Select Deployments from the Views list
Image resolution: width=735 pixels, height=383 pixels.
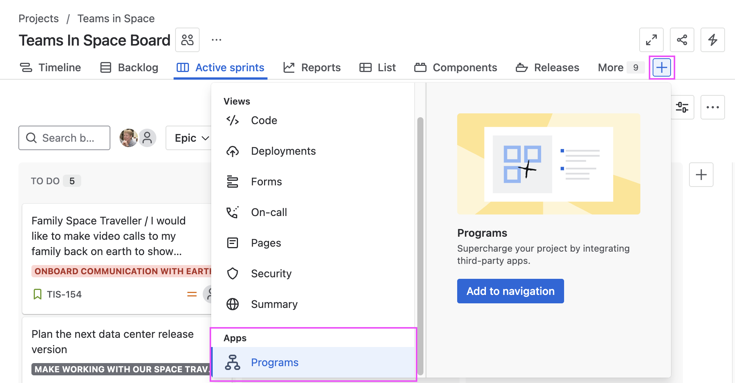click(x=283, y=151)
